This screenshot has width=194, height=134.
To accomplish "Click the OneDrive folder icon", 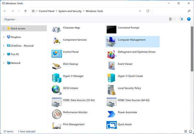I will (9, 45).
